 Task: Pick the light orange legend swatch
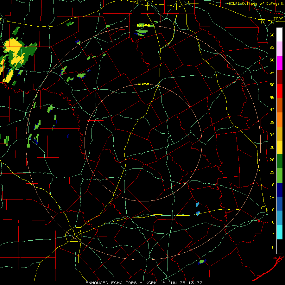(280, 120)
